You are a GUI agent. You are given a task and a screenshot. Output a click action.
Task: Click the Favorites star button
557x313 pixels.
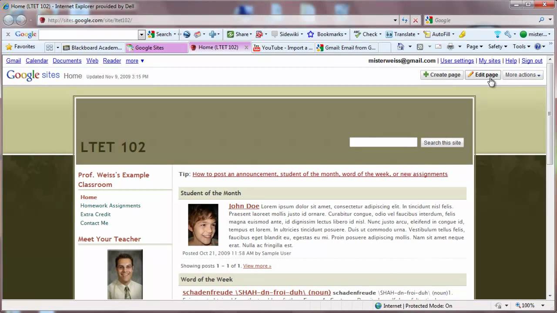[20, 47]
